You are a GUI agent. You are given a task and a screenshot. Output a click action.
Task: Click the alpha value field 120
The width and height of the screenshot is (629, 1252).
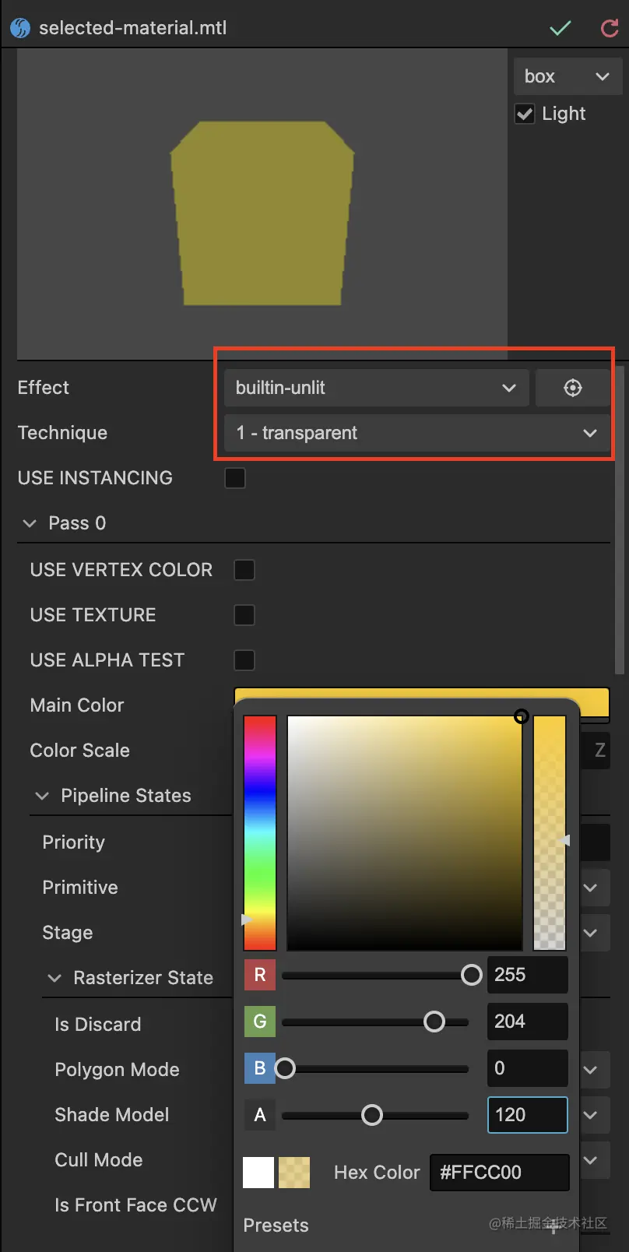(528, 1115)
